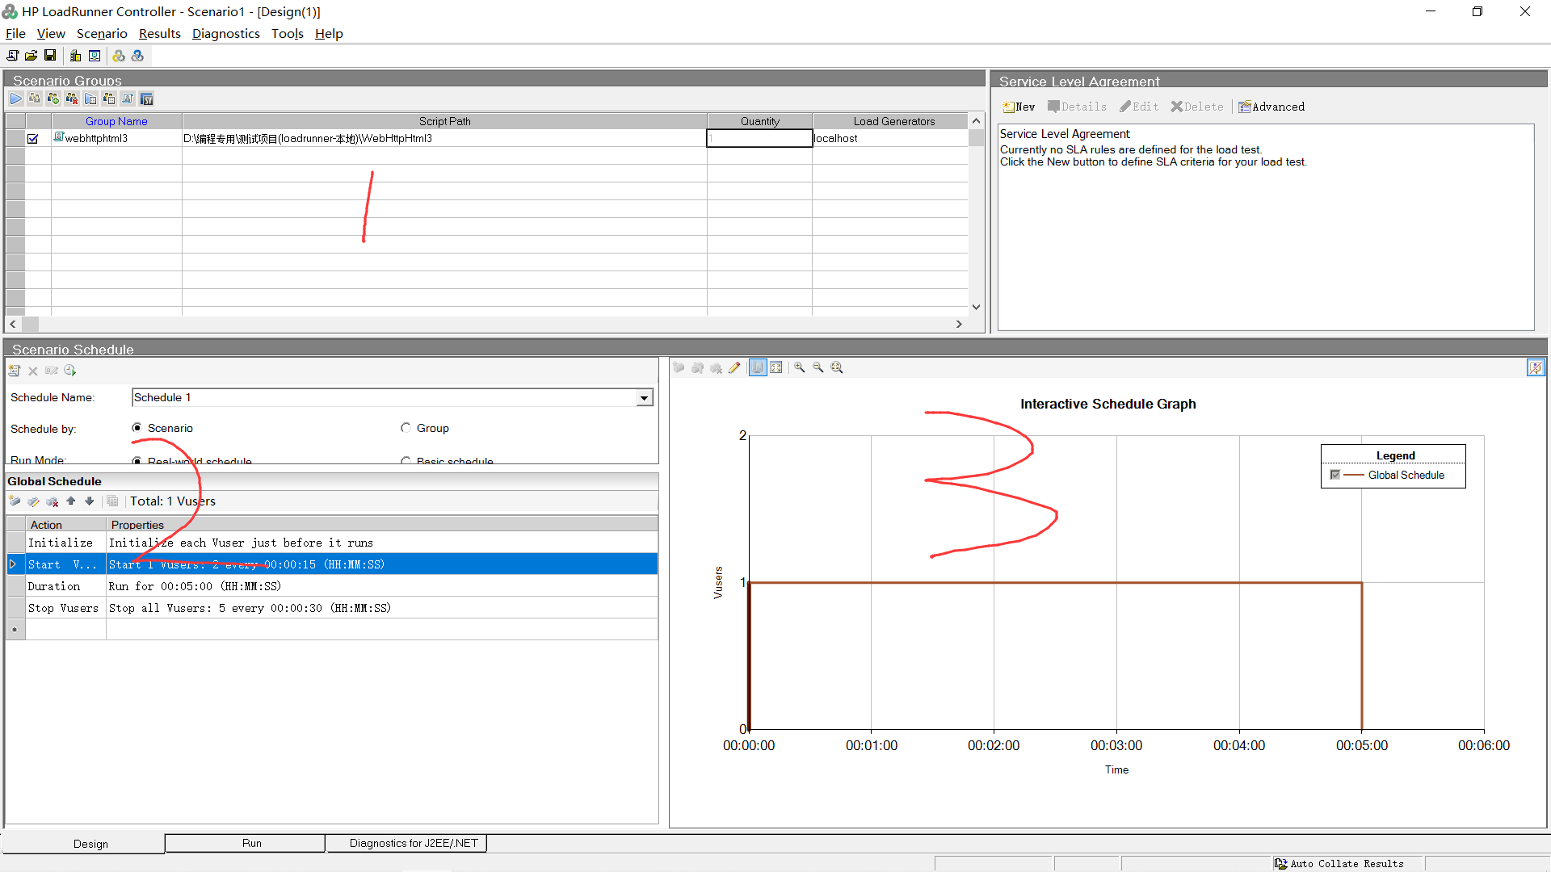Image resolution: width=1551 pixels, height=872 pixels.
Task: Click the localhost load generator cell
Action: [x=890, y=138]
